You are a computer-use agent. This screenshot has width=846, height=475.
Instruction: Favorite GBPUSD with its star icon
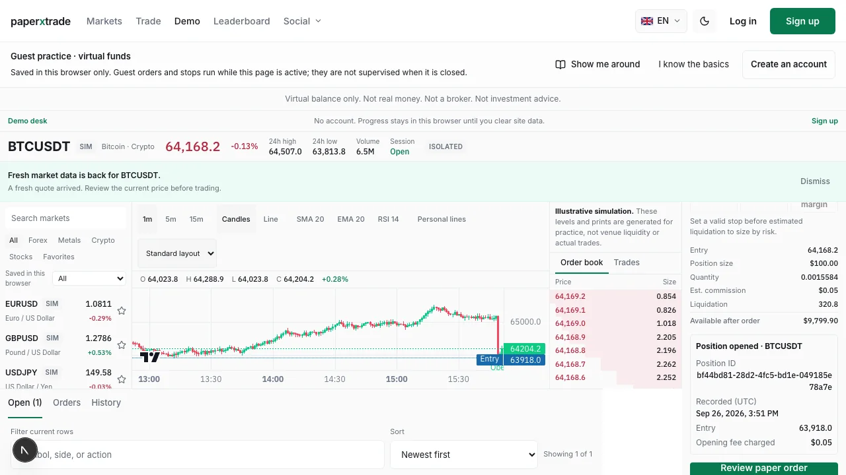122,345
